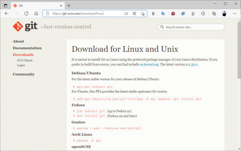This screenshot has height=151, width=241.
Task: Click the 'pacman -S git' command
Action: click(87, 141)
